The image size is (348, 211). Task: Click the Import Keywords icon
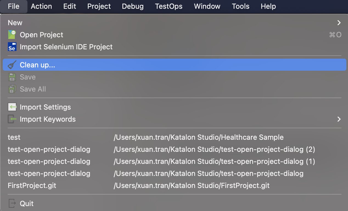[x=12, y=119]
